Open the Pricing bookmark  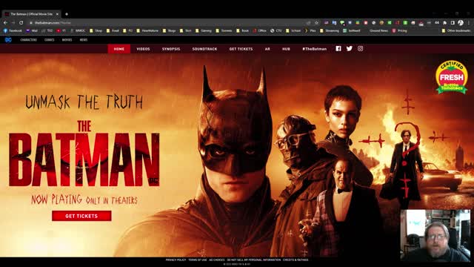(x=399, y=30)
